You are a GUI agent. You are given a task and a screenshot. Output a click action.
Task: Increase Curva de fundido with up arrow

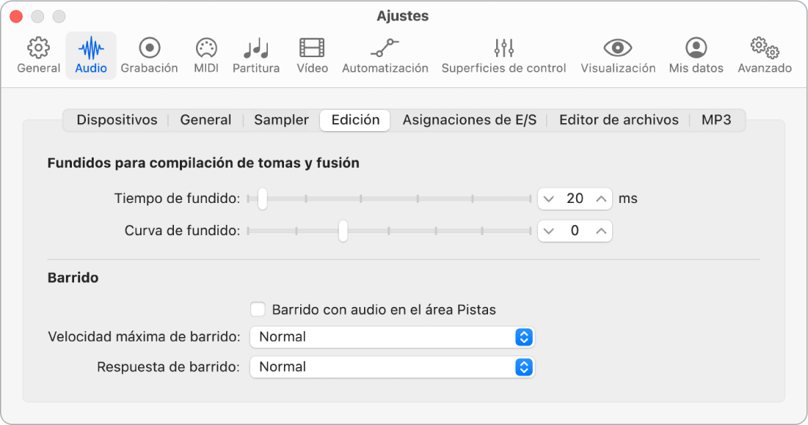tap(601, 231)
